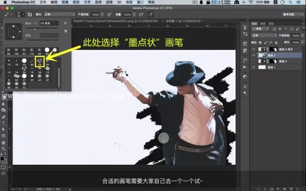The height and width of the screenshot is (191, 306).
Task: Lock transparent pixels
Action: [260, 42]
